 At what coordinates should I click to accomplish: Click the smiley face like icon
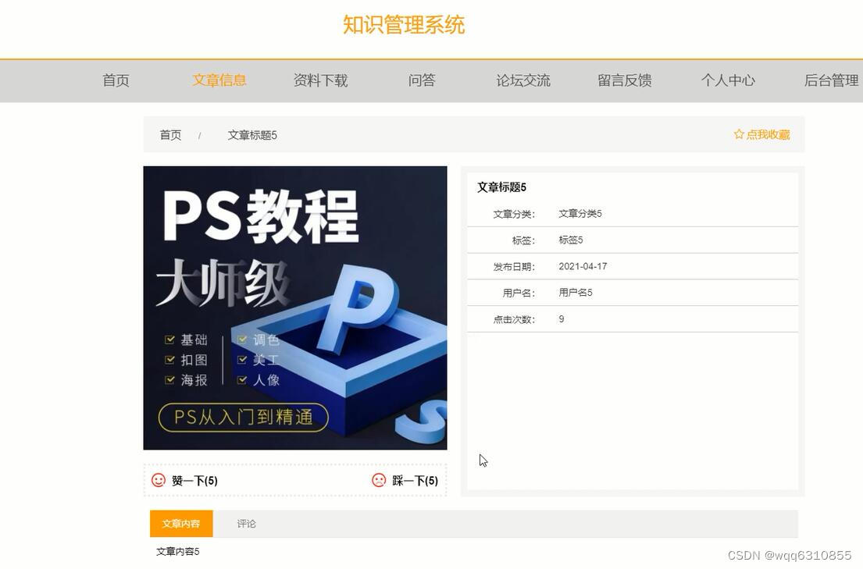(x=159, y=480)
